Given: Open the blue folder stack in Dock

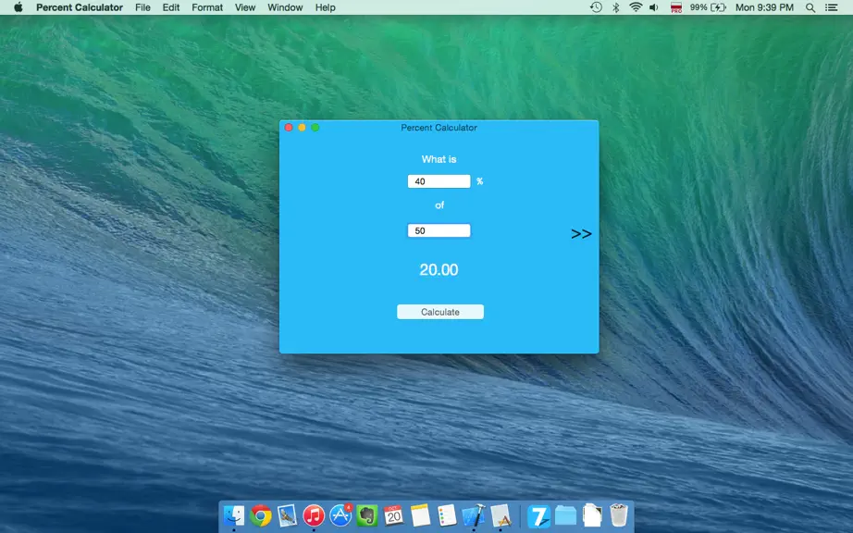Looking at the screenshot, I should click(x=566, y=515).
